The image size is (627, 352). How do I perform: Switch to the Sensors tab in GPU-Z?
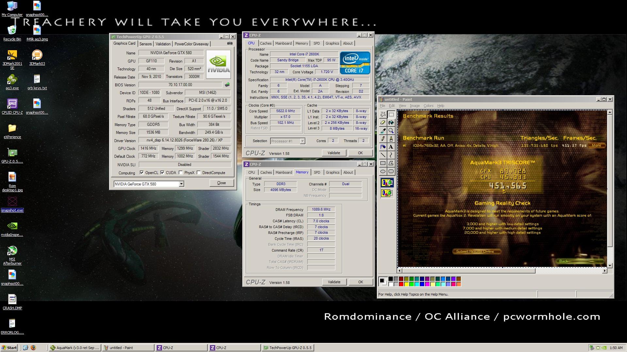coord(145,44)
